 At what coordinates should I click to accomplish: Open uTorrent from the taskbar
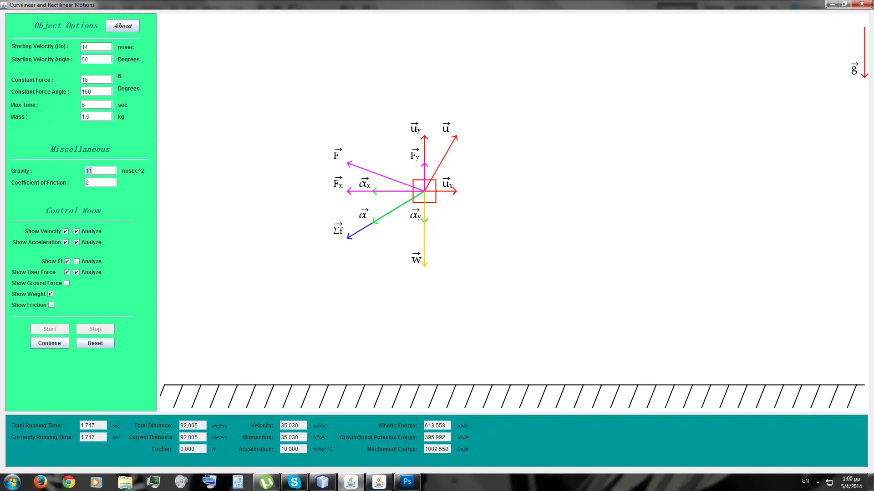(x=266, y=481)
